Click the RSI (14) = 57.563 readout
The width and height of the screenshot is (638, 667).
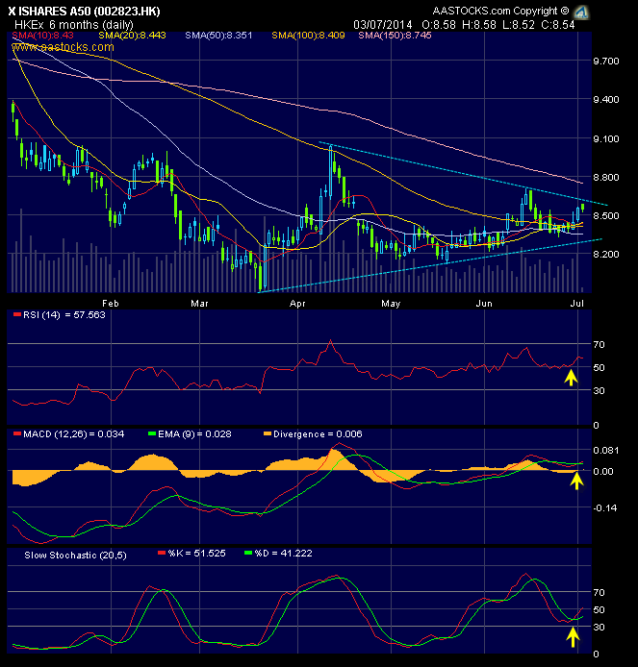pyautogui.click(x=64, y=315)
